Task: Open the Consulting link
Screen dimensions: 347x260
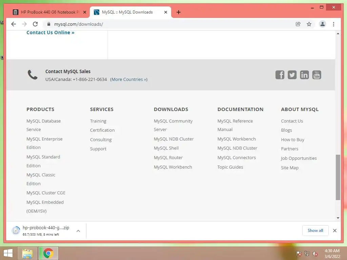Action: [101, 140]
